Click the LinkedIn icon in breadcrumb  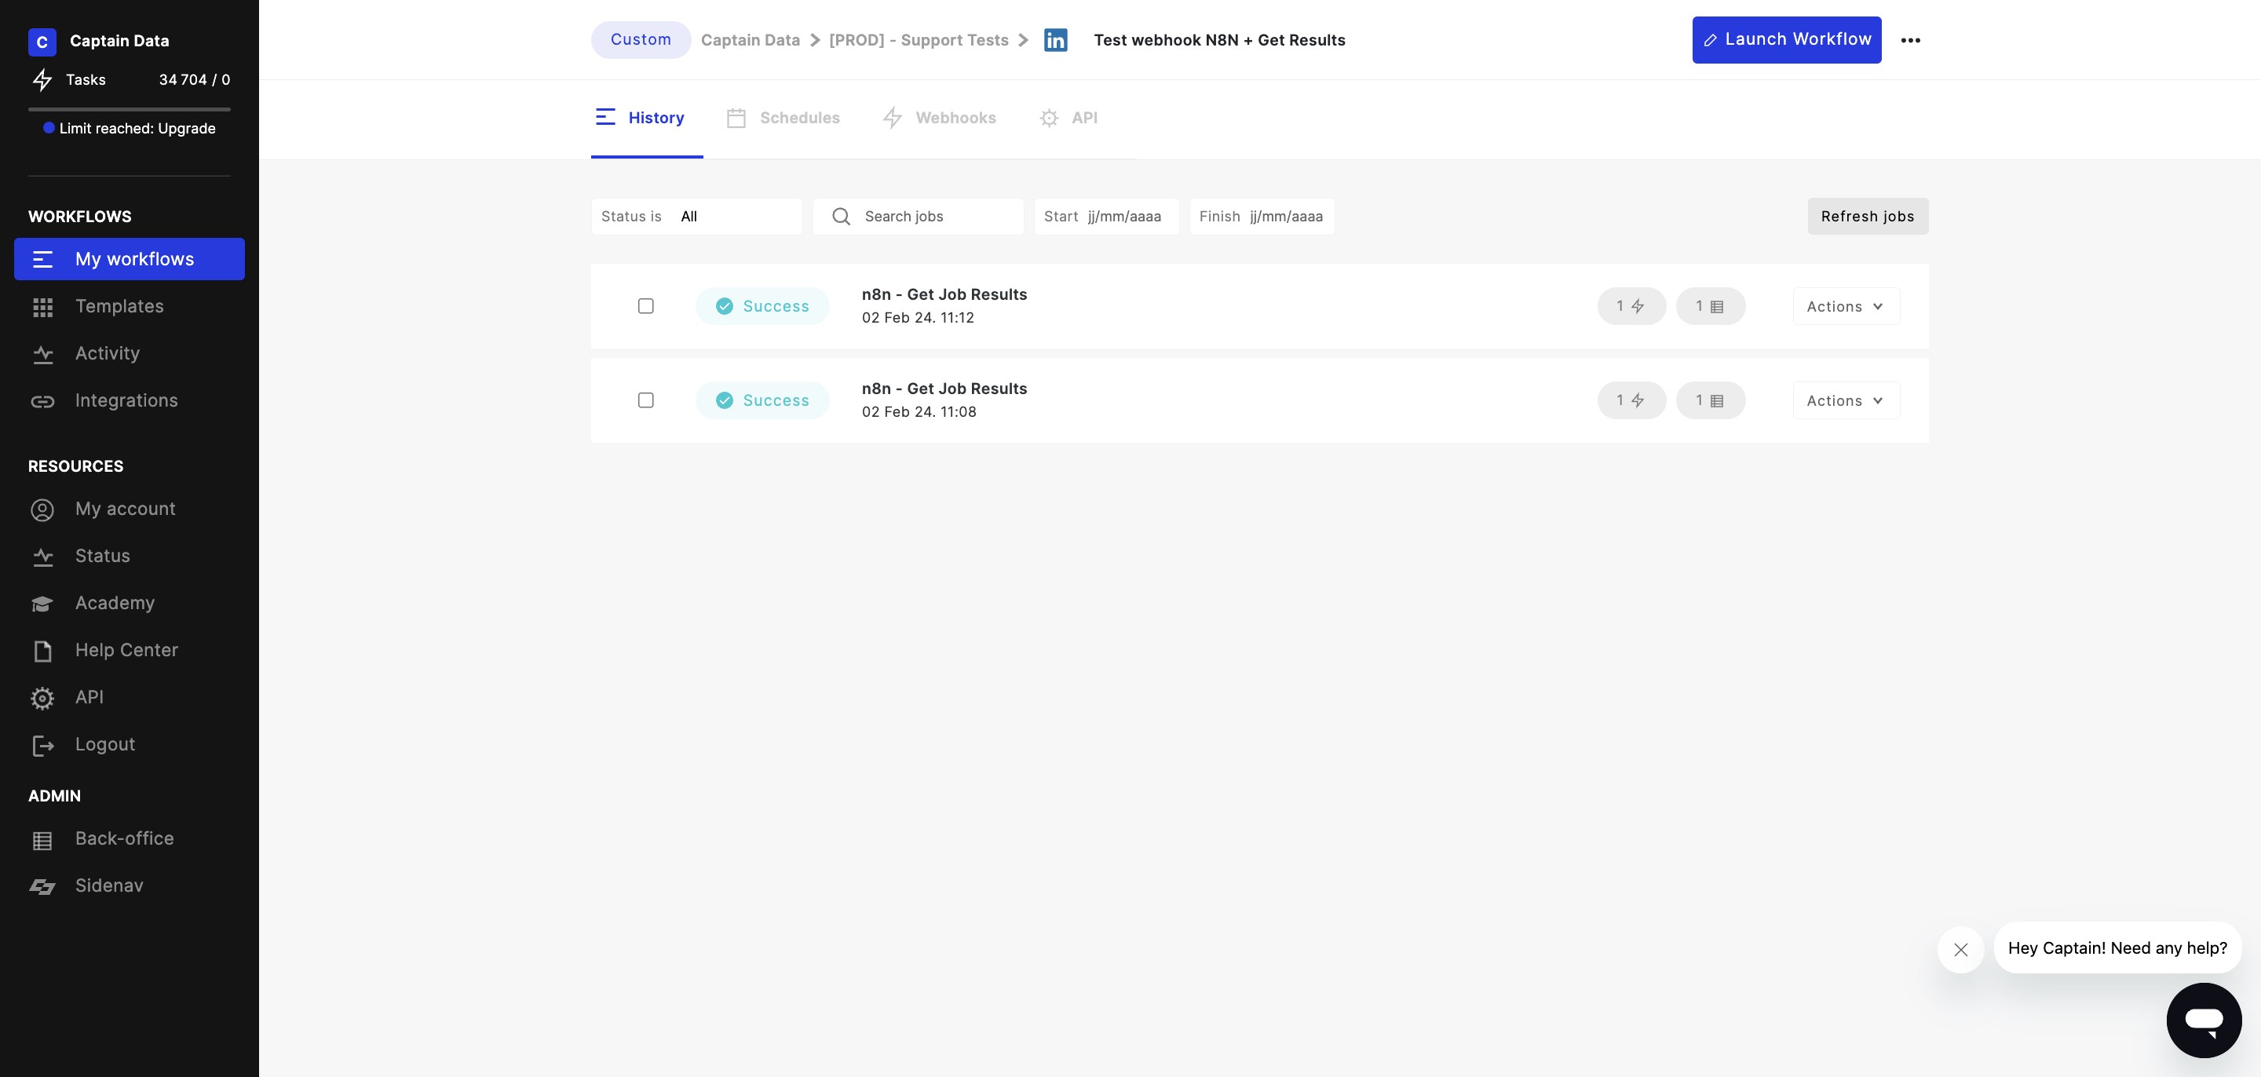(1055, 40)
